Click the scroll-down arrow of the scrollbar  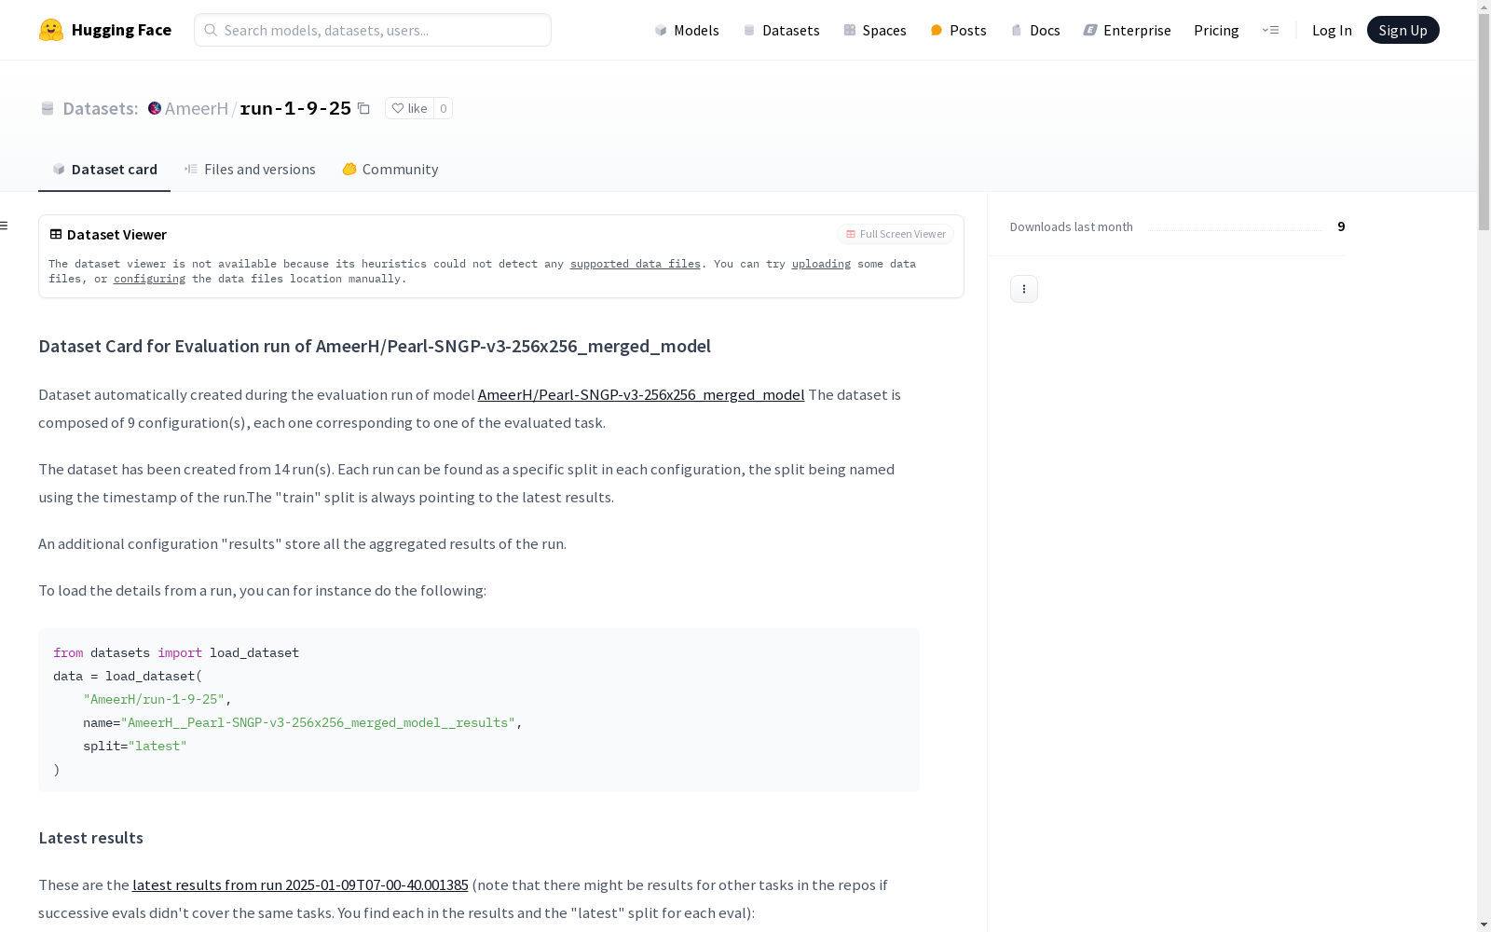point(1484,925)
